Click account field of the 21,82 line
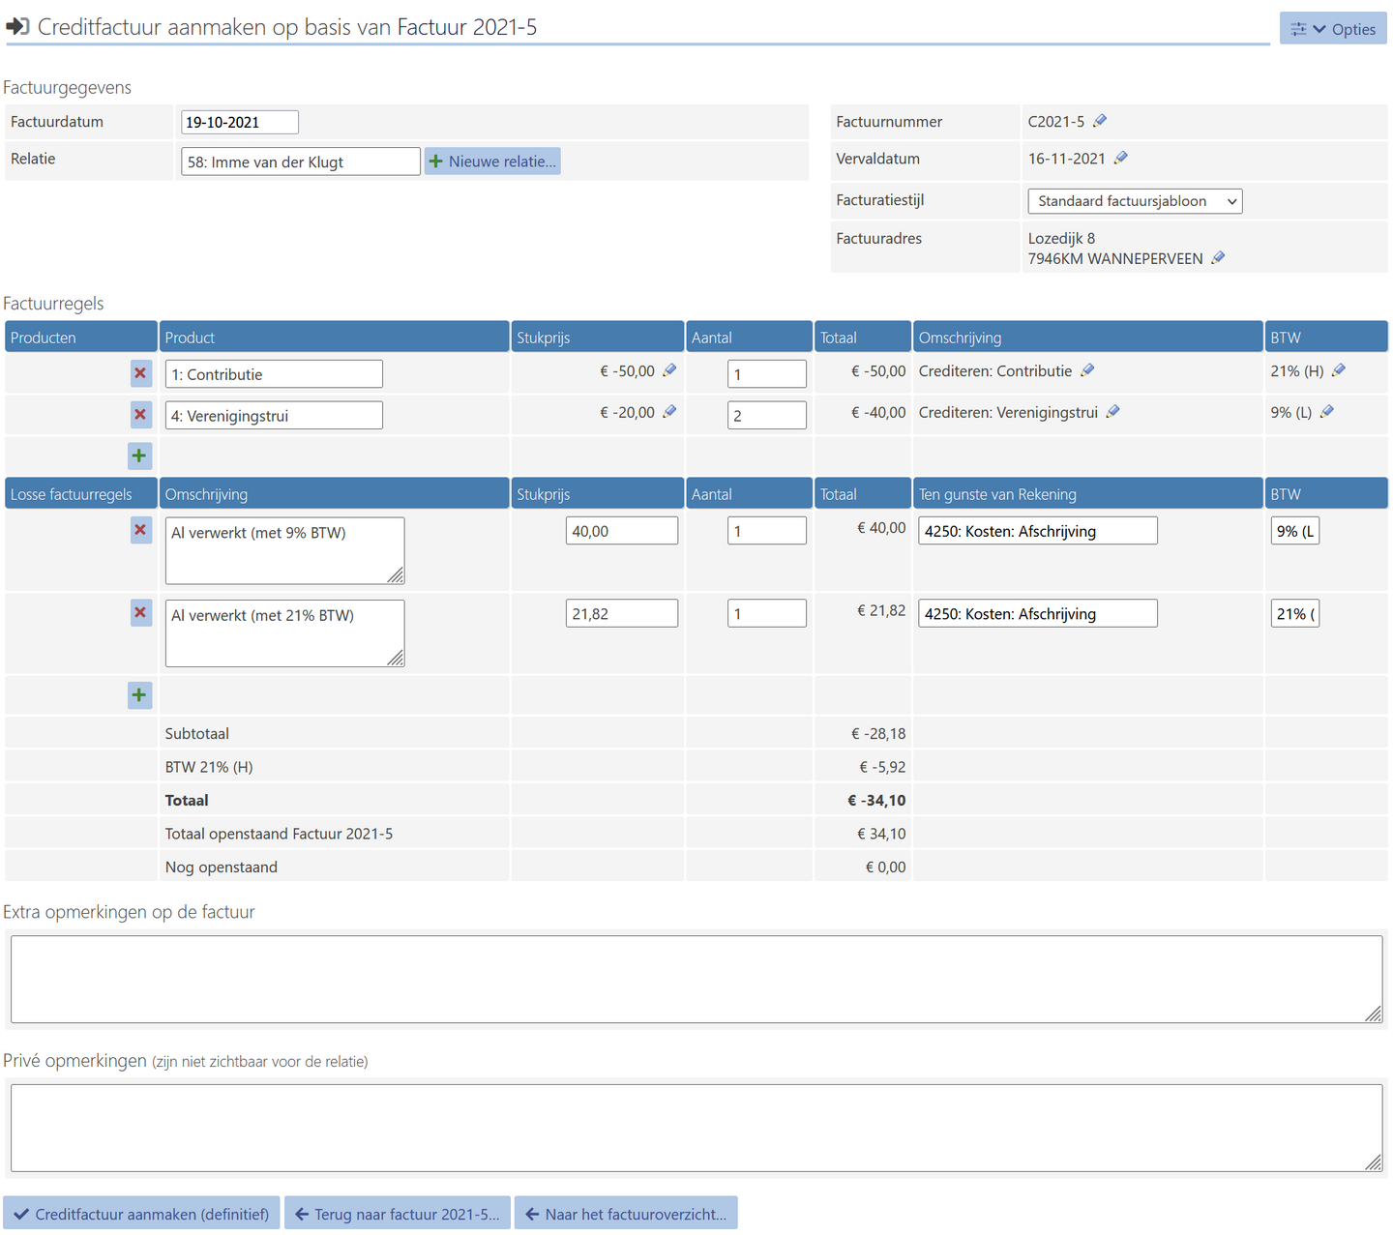The width and height of the screenshot is (1393, 1235). [x=1038, y=613]
